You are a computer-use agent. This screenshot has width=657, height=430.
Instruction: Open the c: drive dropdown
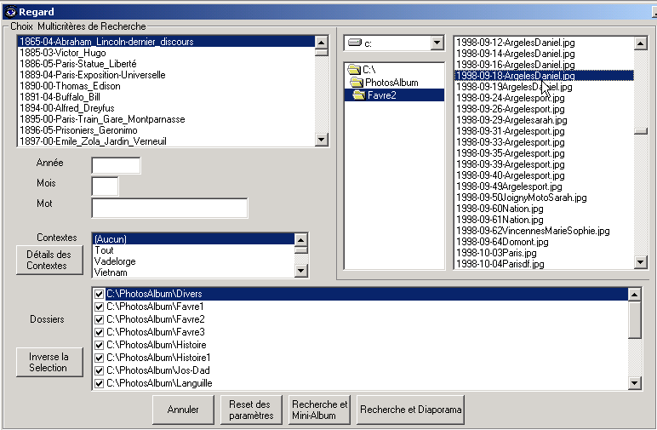pos(437,43)
